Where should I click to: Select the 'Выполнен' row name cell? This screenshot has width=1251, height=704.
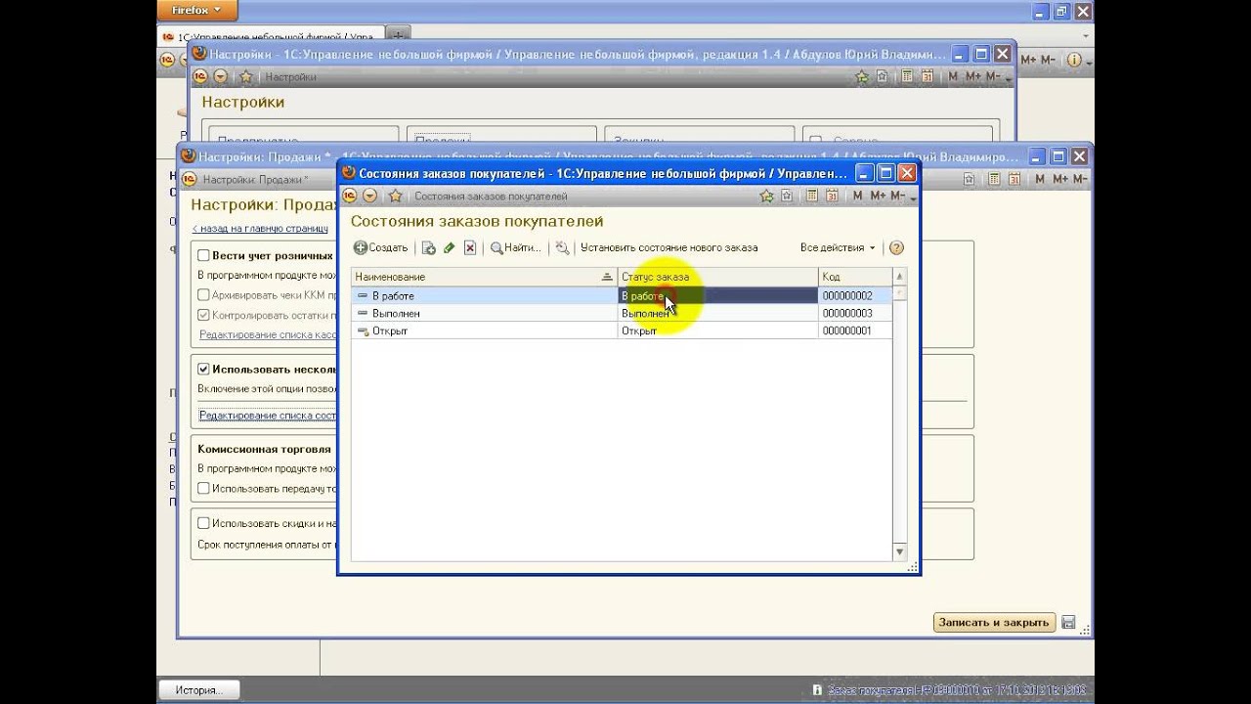point(484,313)
